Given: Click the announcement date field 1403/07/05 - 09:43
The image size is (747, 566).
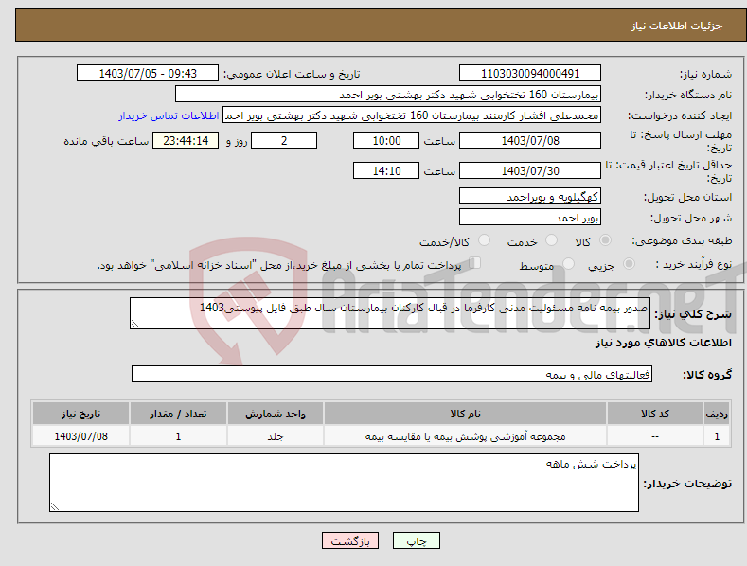Looking at the screenshot, I should pyautogui.click(x=147, y=74).
